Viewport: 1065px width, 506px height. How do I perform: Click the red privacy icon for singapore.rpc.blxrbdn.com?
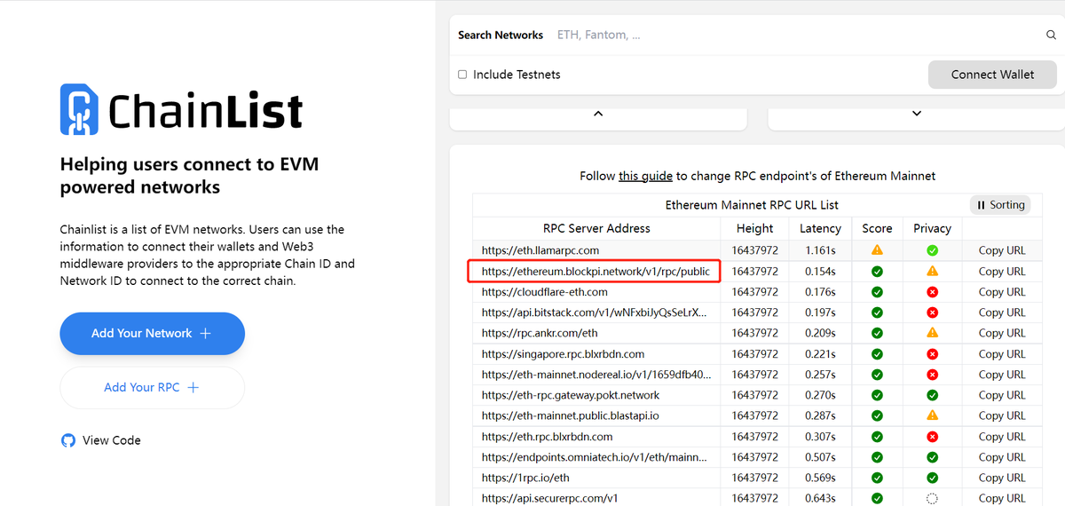tap(932, 354)
